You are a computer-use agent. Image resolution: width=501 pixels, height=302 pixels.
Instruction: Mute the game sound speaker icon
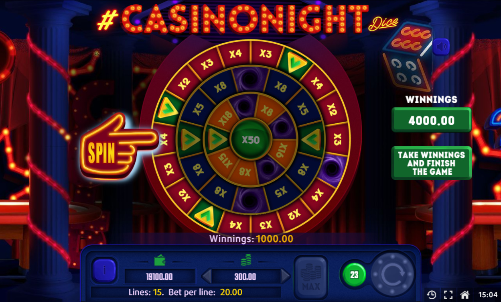pos(441,47)
